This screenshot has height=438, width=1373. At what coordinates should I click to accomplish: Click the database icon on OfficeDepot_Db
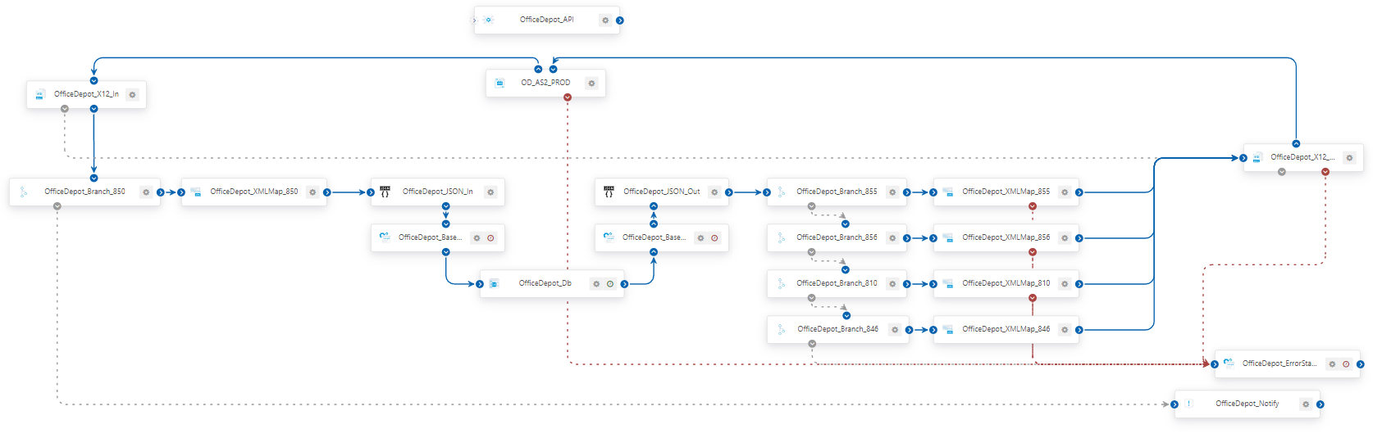coord(494,284)
